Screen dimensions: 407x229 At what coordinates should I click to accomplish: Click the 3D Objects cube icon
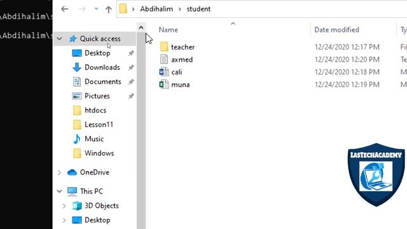click(x=77, y=205)
